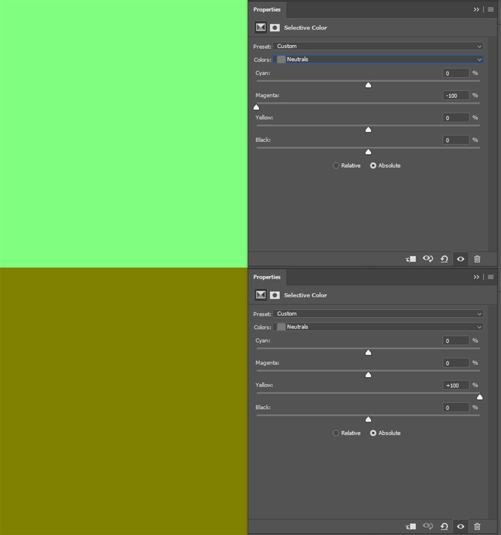Open the Properties panel menu
This screenshot has height=535, width=501.
coord(490,9)
